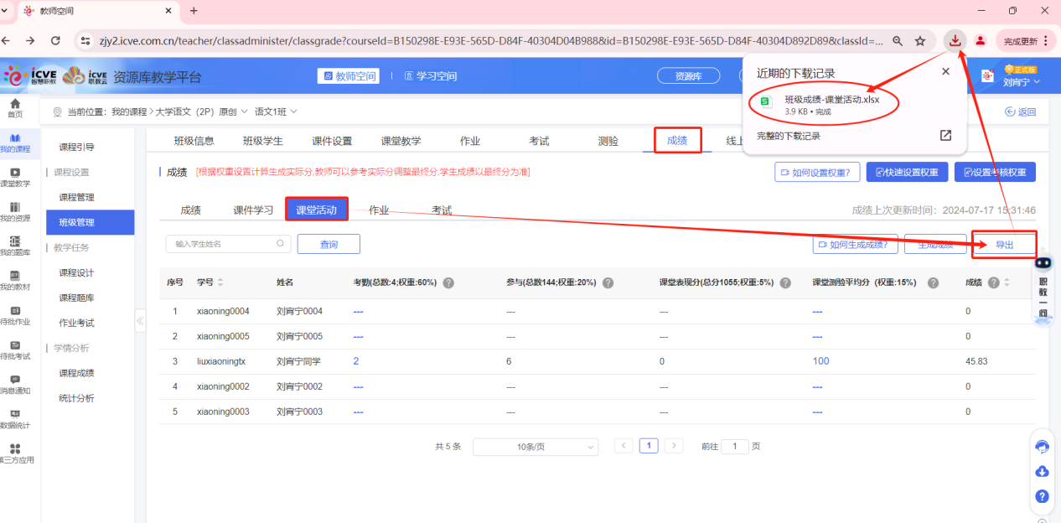This screenshot has height=523, width=1061.
Task: Click the blue question mark help icon
Action: click(x=1043, y=496)
